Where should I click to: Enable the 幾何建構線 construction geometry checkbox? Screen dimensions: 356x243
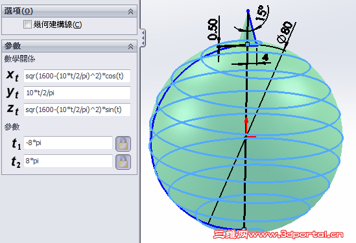click(x=27, y=24)
